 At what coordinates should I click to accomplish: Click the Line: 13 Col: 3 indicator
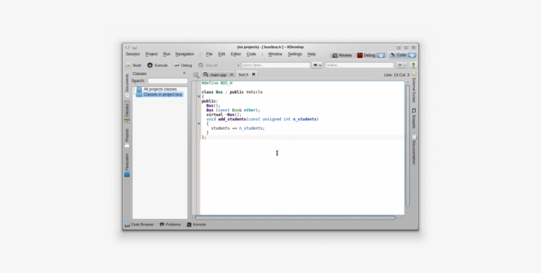click(x=397, y=74)
